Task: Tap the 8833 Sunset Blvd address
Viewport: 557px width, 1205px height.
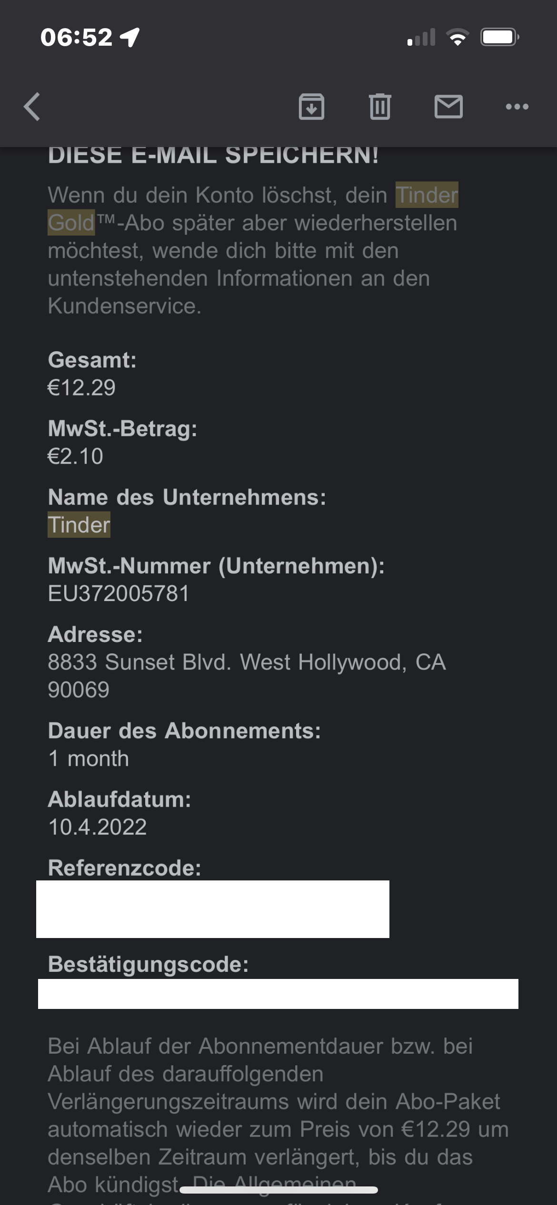Action: coord(247,662)
